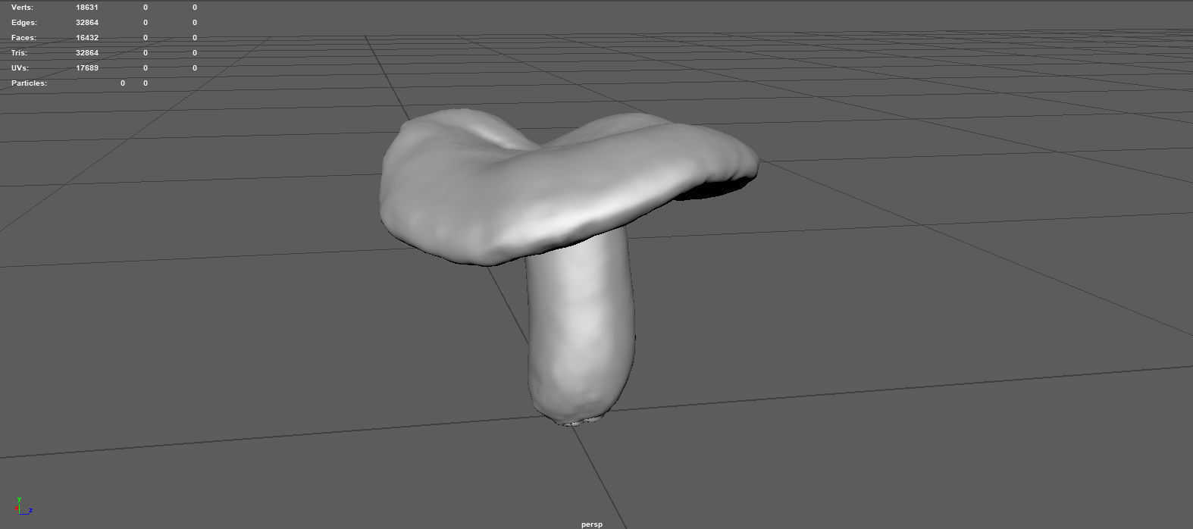The height and width of the screenshot is (529, 1193).
Task: Select the "Verts:" HUD label
Action: (x=22, y=8)
